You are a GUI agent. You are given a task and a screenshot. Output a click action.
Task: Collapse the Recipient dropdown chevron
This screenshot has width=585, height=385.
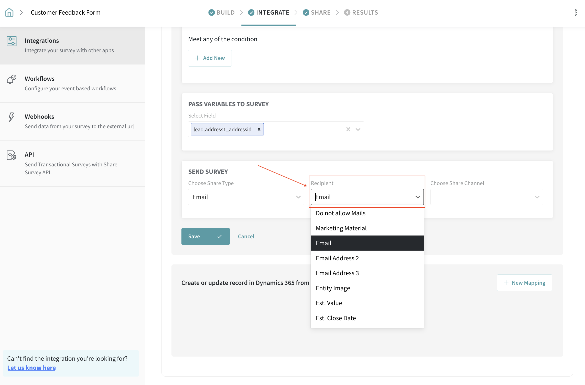(x=418, y=197)
